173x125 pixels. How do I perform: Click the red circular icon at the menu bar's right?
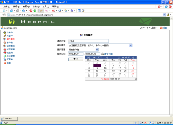point(159,6)
